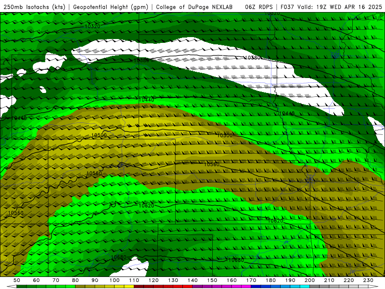Click the "250mb Isotachs (kts)" title text
The image size is (385, 289).
pyautogui.click(x=34, y=7)
